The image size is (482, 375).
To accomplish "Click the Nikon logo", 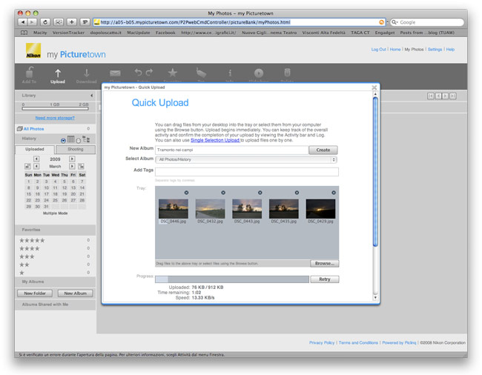I will point(33,50).
